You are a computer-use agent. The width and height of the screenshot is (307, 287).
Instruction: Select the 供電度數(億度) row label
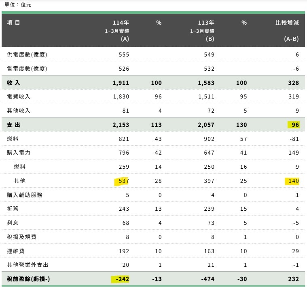[x=27, y=54]
